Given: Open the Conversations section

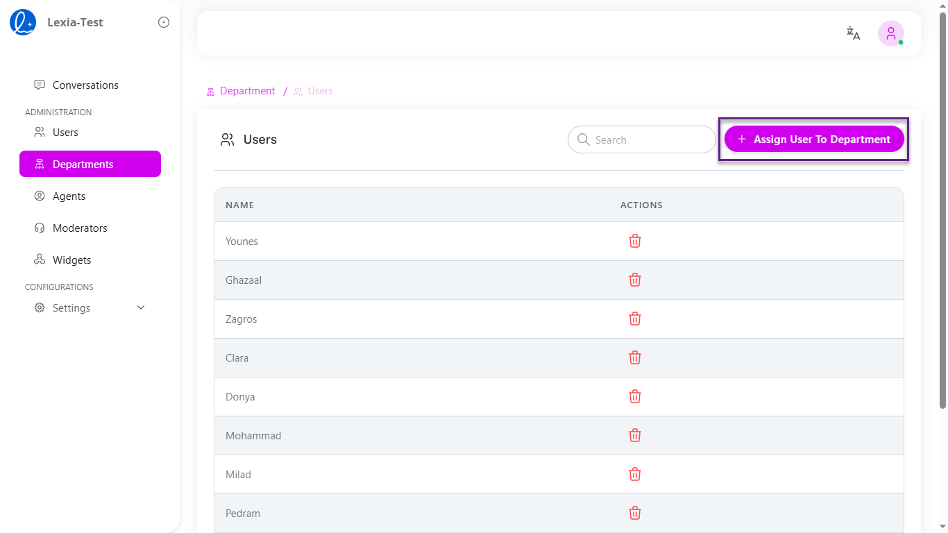Looking at the screenshot, I should pyautogui.click(x=85, y=85).
